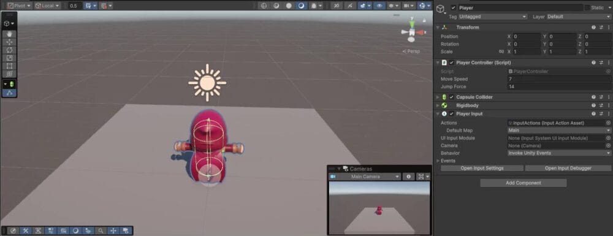613x236 pixels.
Task: Toggle the Static checkbox
Action: (587, 8)
